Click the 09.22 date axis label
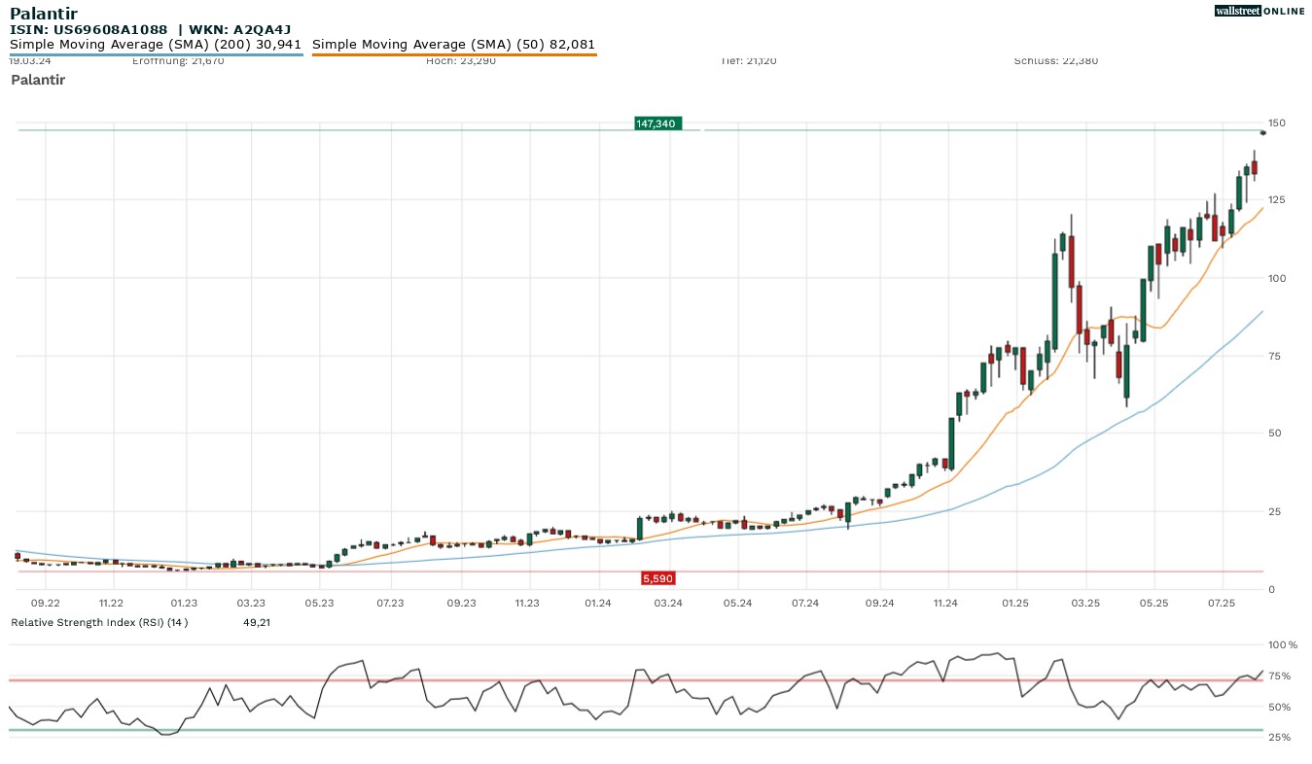The width and height of the screenshot is (1312, 764). (x=46, y=604)
